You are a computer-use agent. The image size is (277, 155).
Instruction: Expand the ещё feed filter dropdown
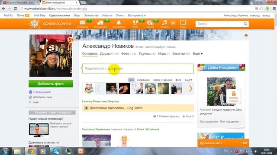click(188, 80)
